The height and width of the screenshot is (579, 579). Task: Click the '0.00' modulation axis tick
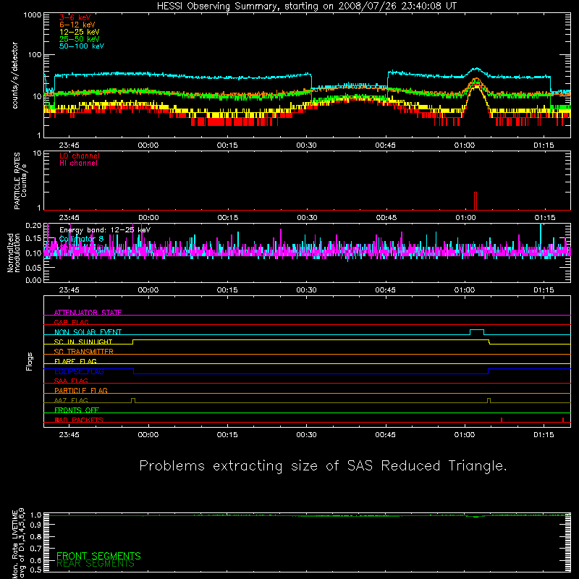click(x=33, y=280)
